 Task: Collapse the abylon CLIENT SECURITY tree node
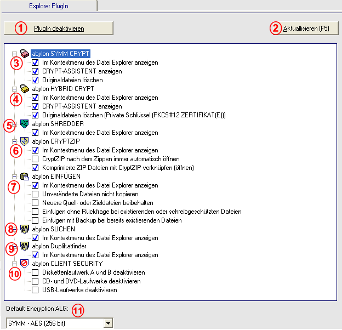click(14, 264)
